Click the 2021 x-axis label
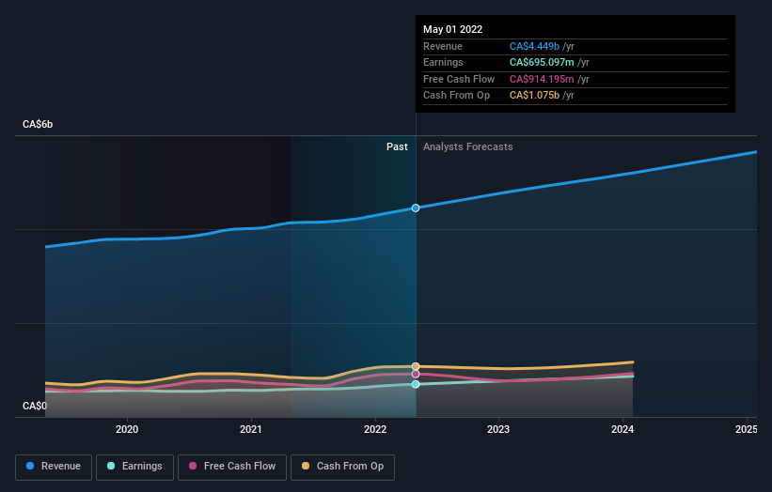Image resolution: width=772 pixels, height=492 pixels. [x=251, y=429]
